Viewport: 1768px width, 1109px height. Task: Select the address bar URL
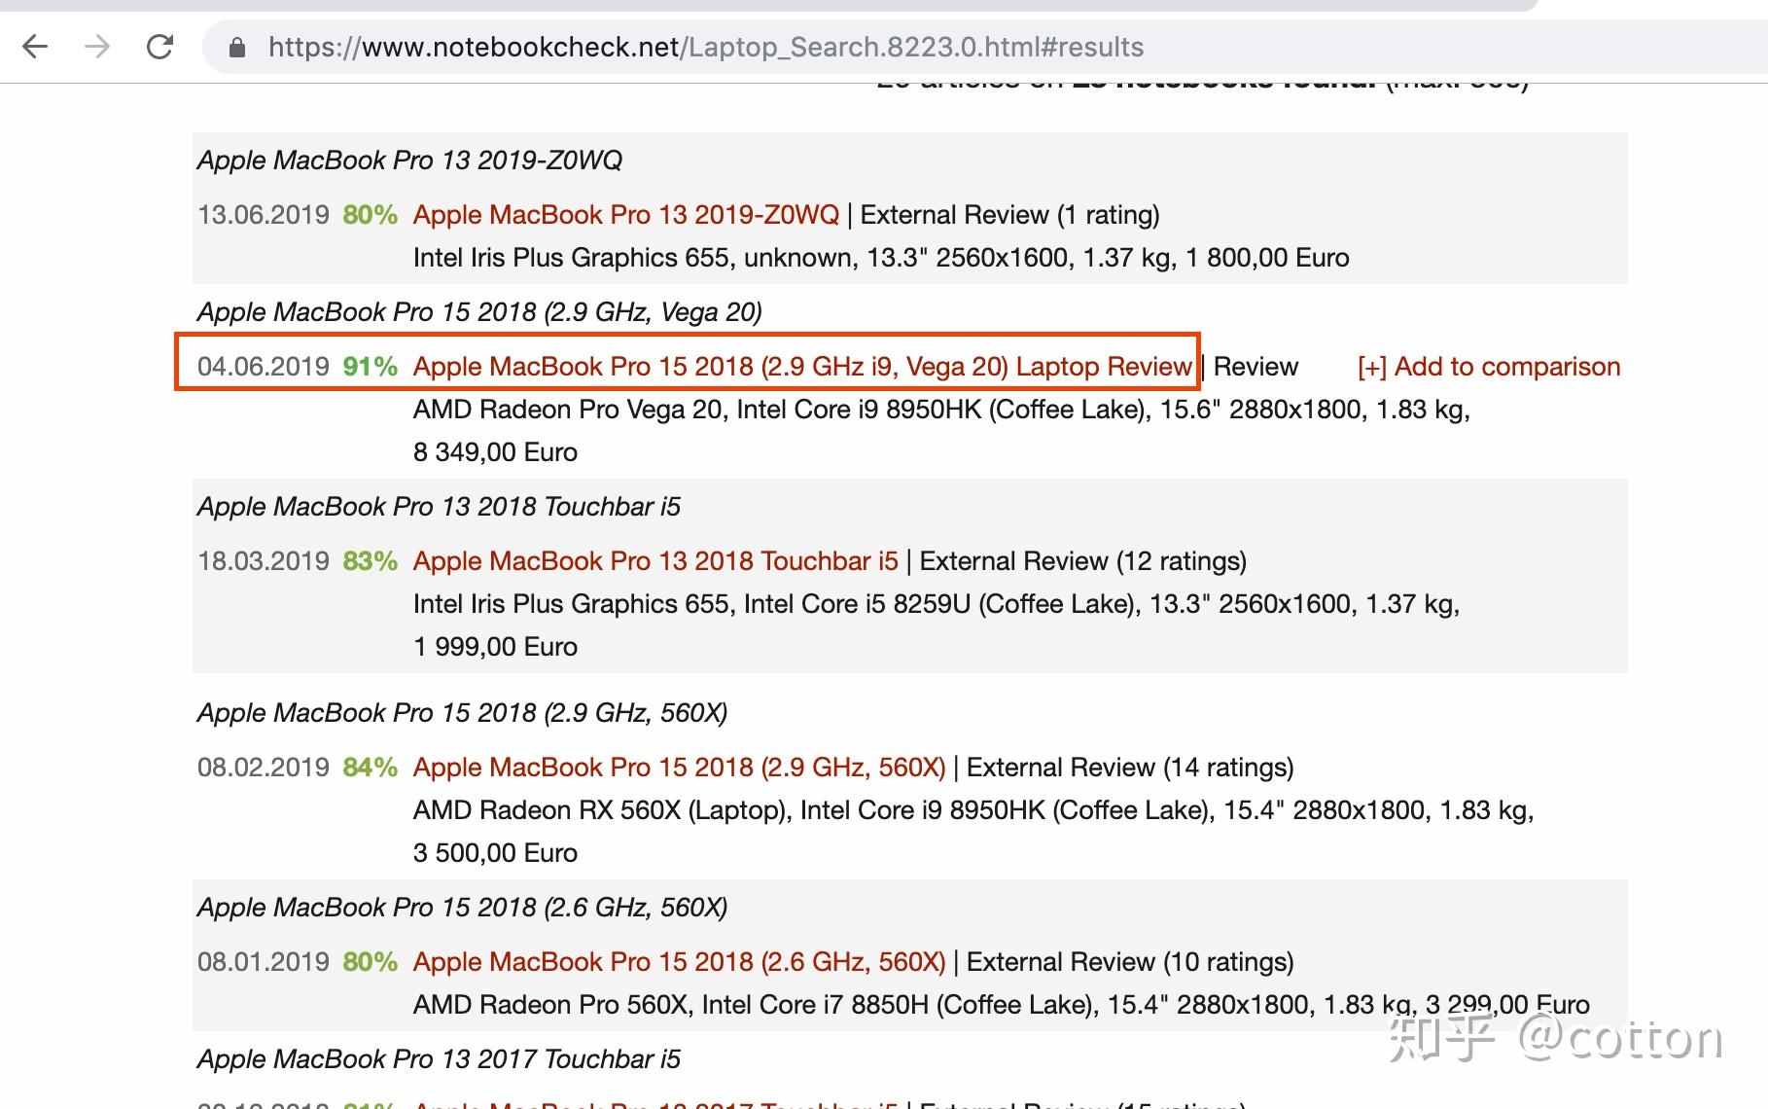[x=705, y=46]
